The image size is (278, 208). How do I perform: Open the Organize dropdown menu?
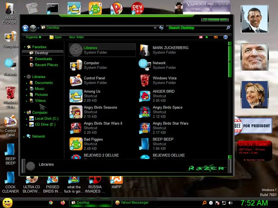pos(33,37)
